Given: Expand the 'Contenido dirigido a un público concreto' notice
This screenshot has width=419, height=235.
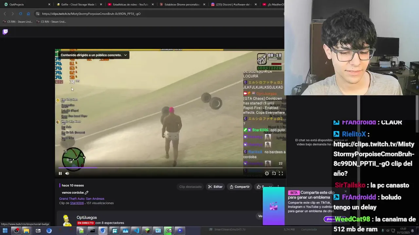Looking at the screenshot, I should pyautogui.click(x=94, y=55).
